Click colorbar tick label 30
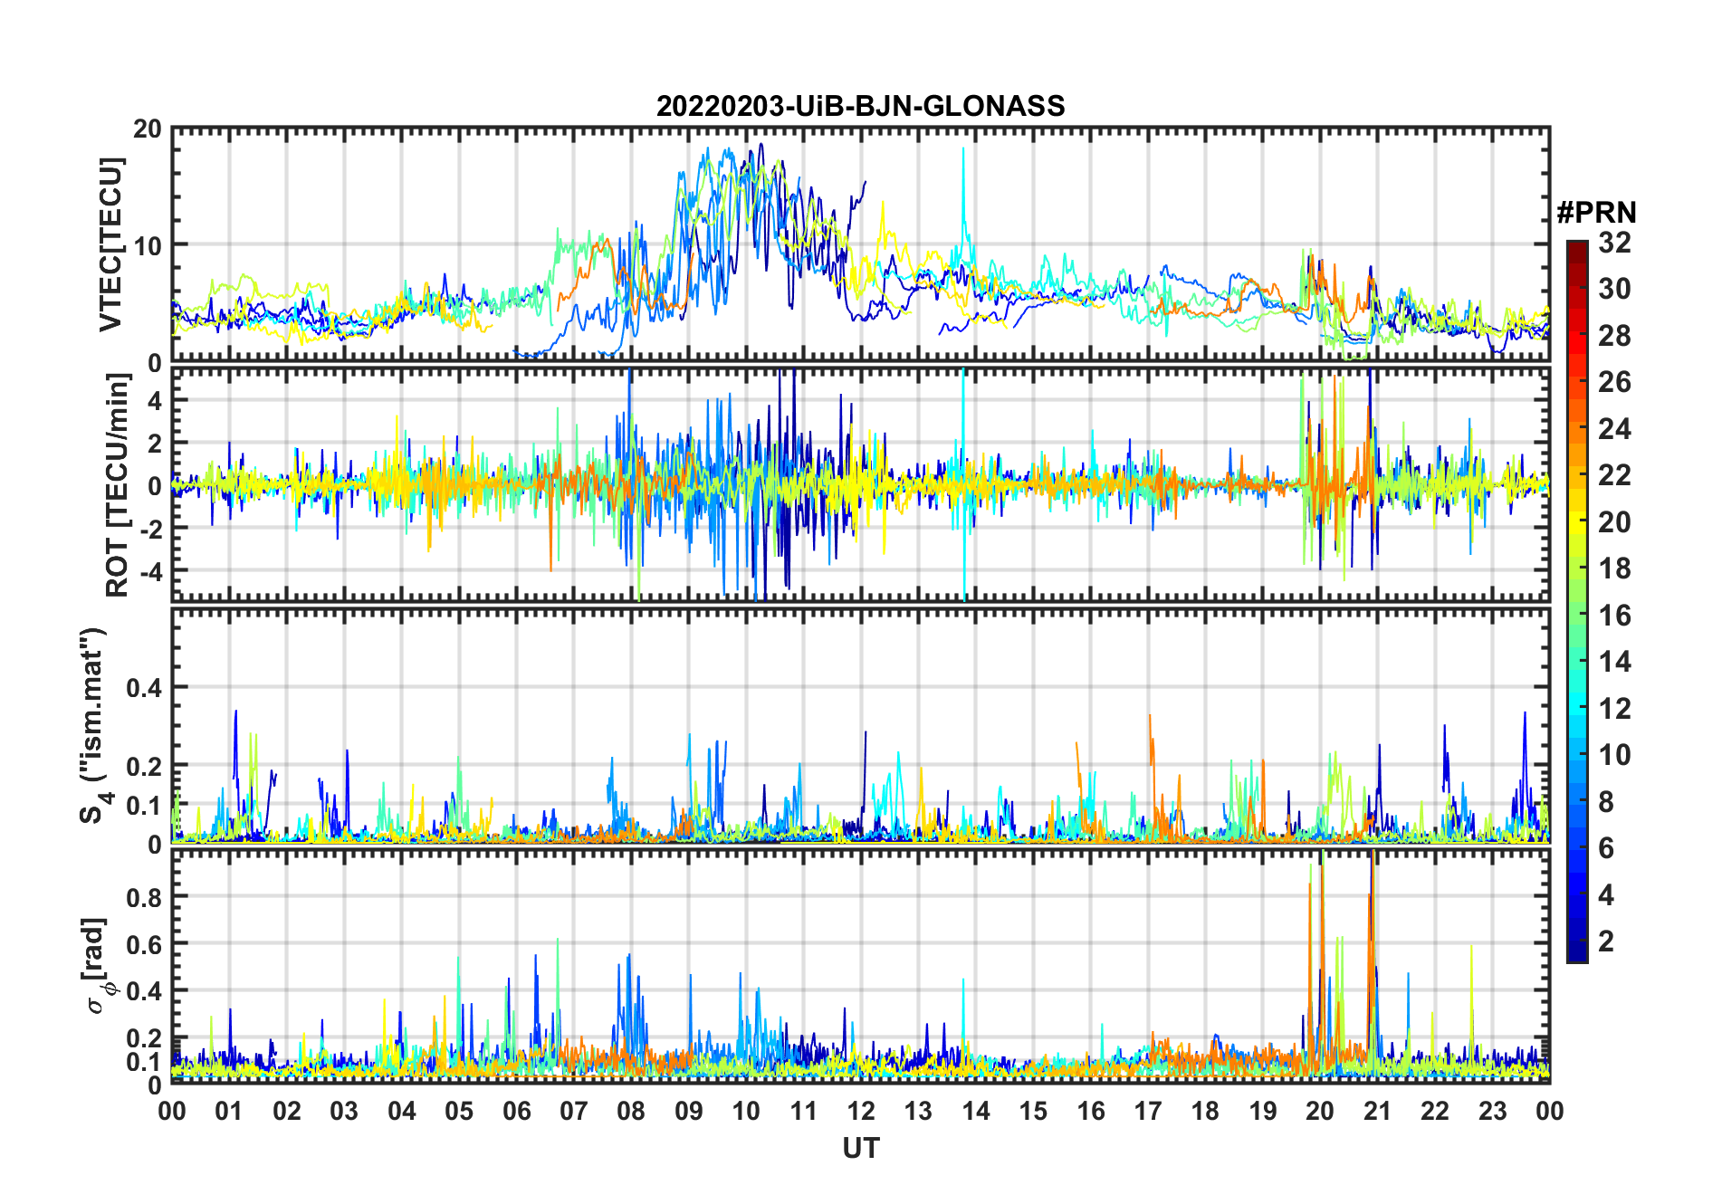The image size is (1722, 1204). pyautogui.click(x=1614, y=289)
